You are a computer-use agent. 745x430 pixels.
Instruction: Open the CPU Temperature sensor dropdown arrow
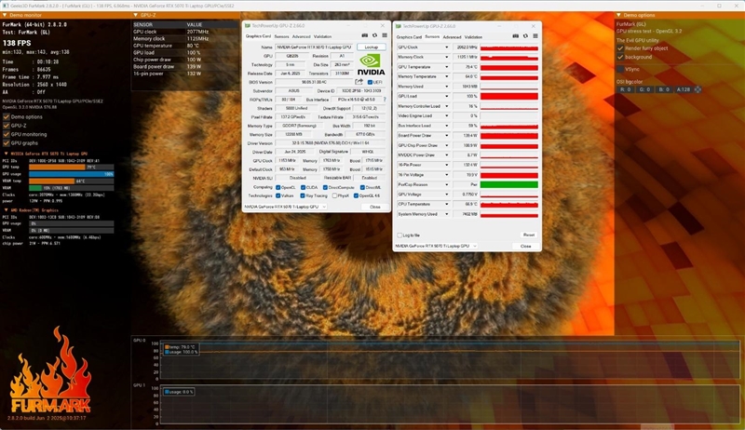[x=446, y=204]
